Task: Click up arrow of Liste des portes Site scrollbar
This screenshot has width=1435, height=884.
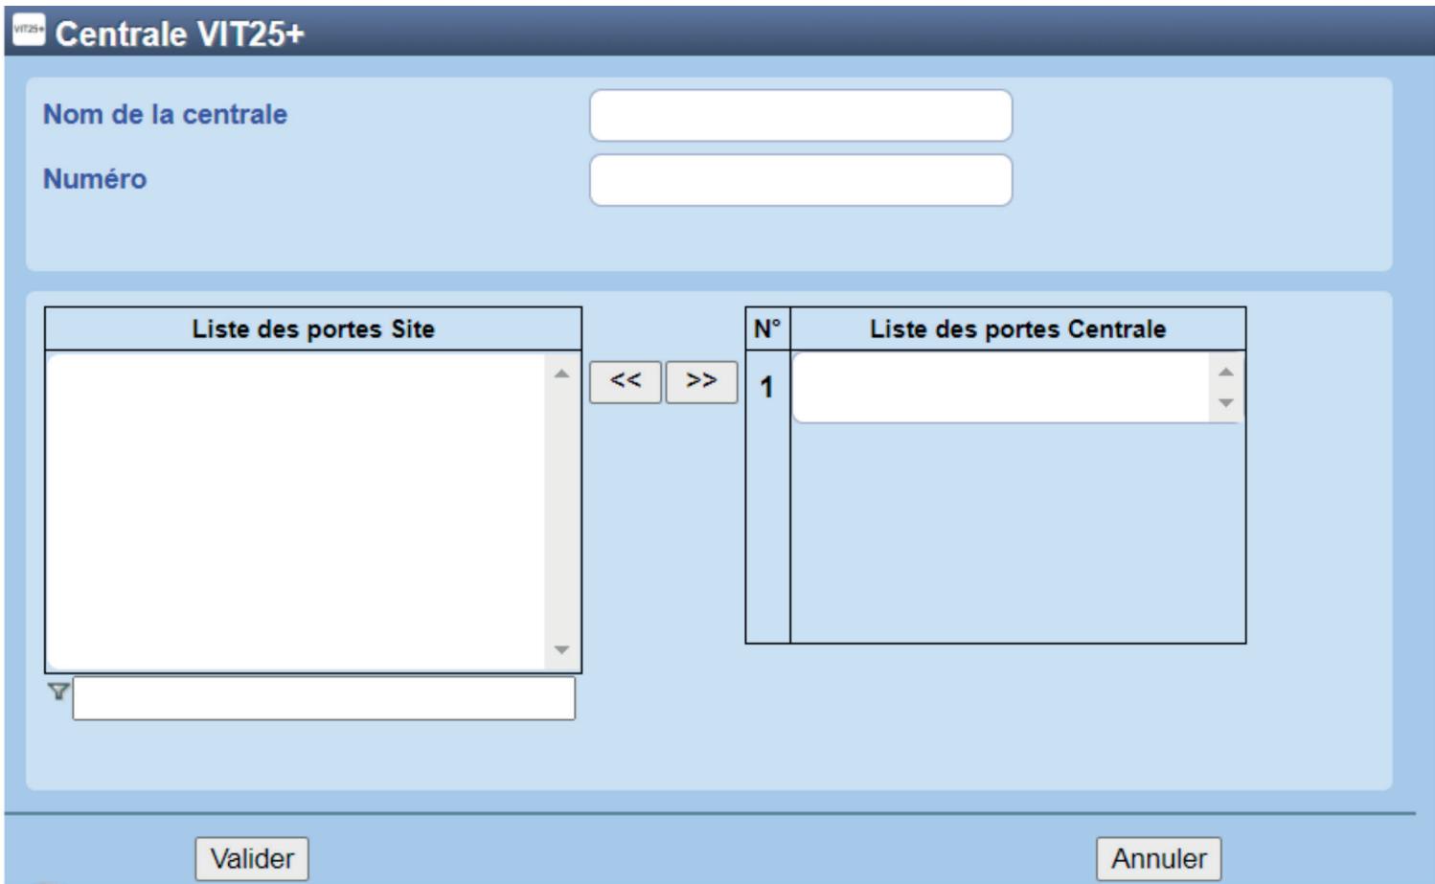Action: (562, 374)
